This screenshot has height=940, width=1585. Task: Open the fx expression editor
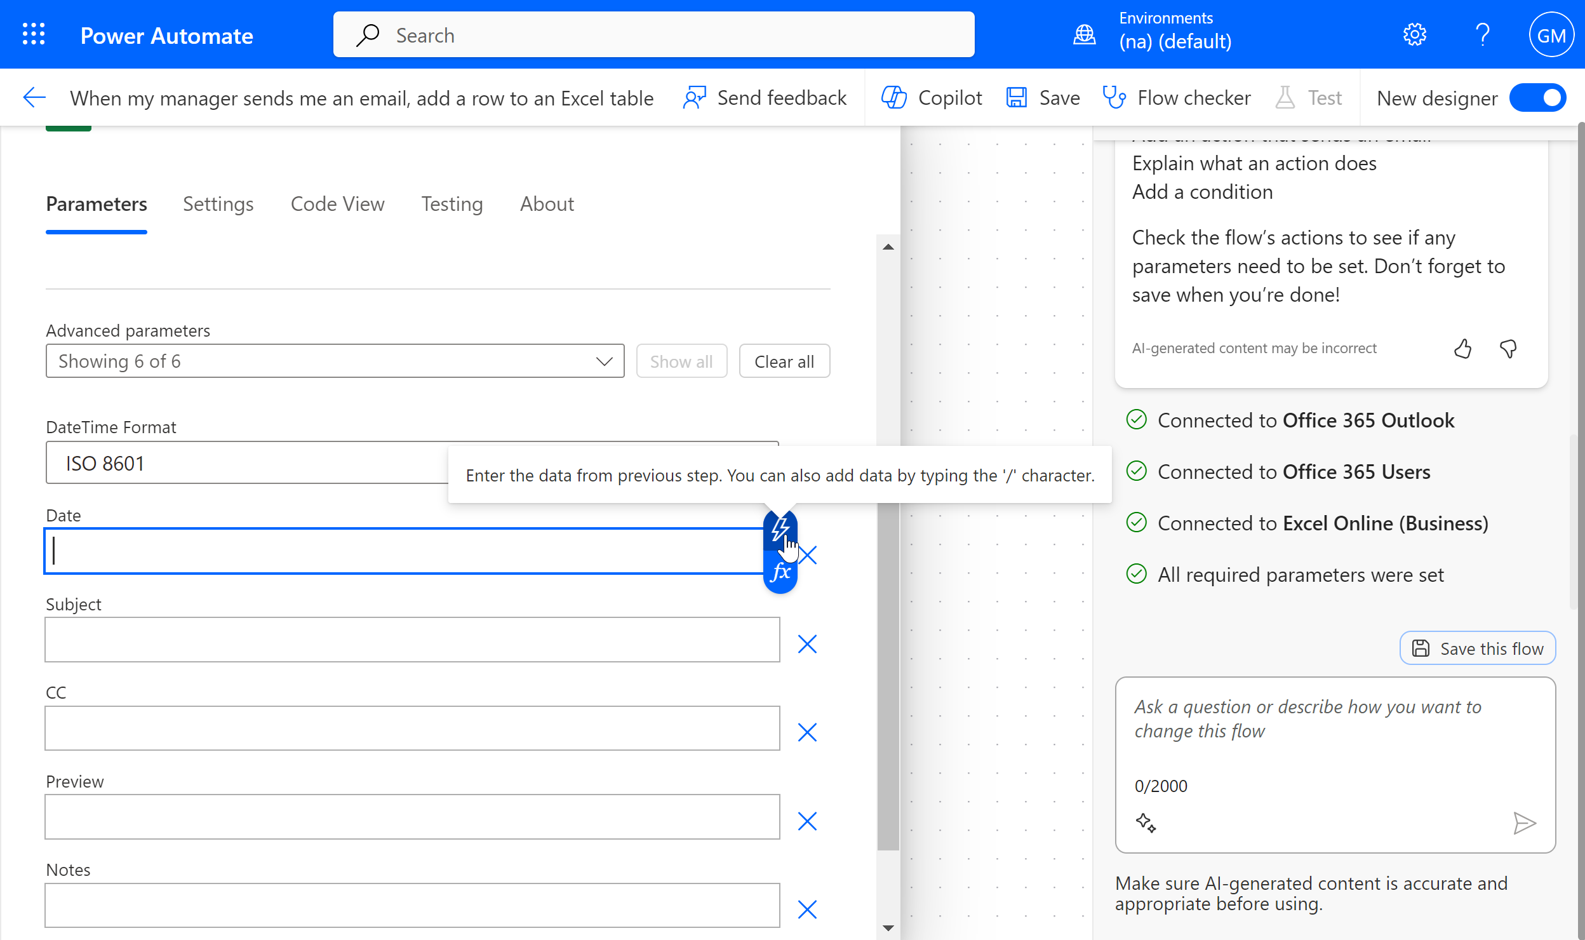coord(780,573)
